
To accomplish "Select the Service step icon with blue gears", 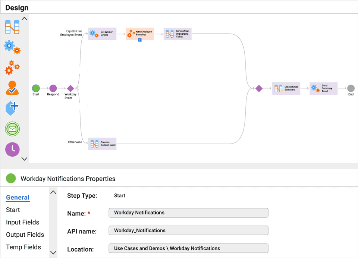I will click(x=12, y=47).
